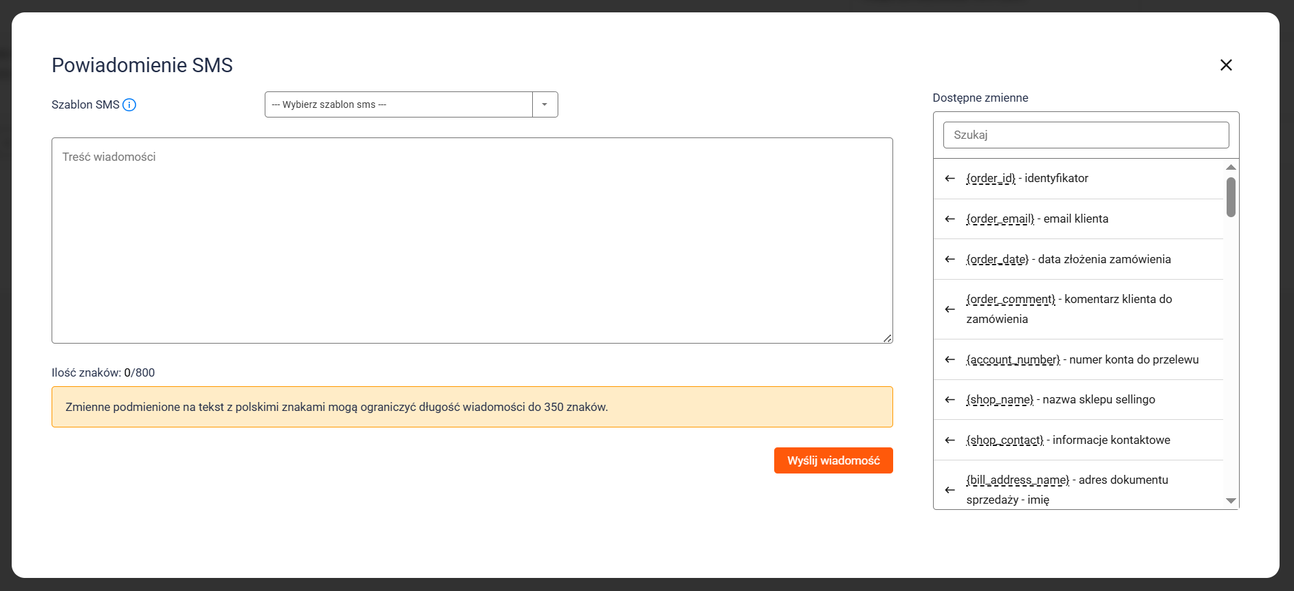The image size is (1294, 591).
Task: Close the Powiadomienie SMS dialog
Action: click(x=1226, y=65)
